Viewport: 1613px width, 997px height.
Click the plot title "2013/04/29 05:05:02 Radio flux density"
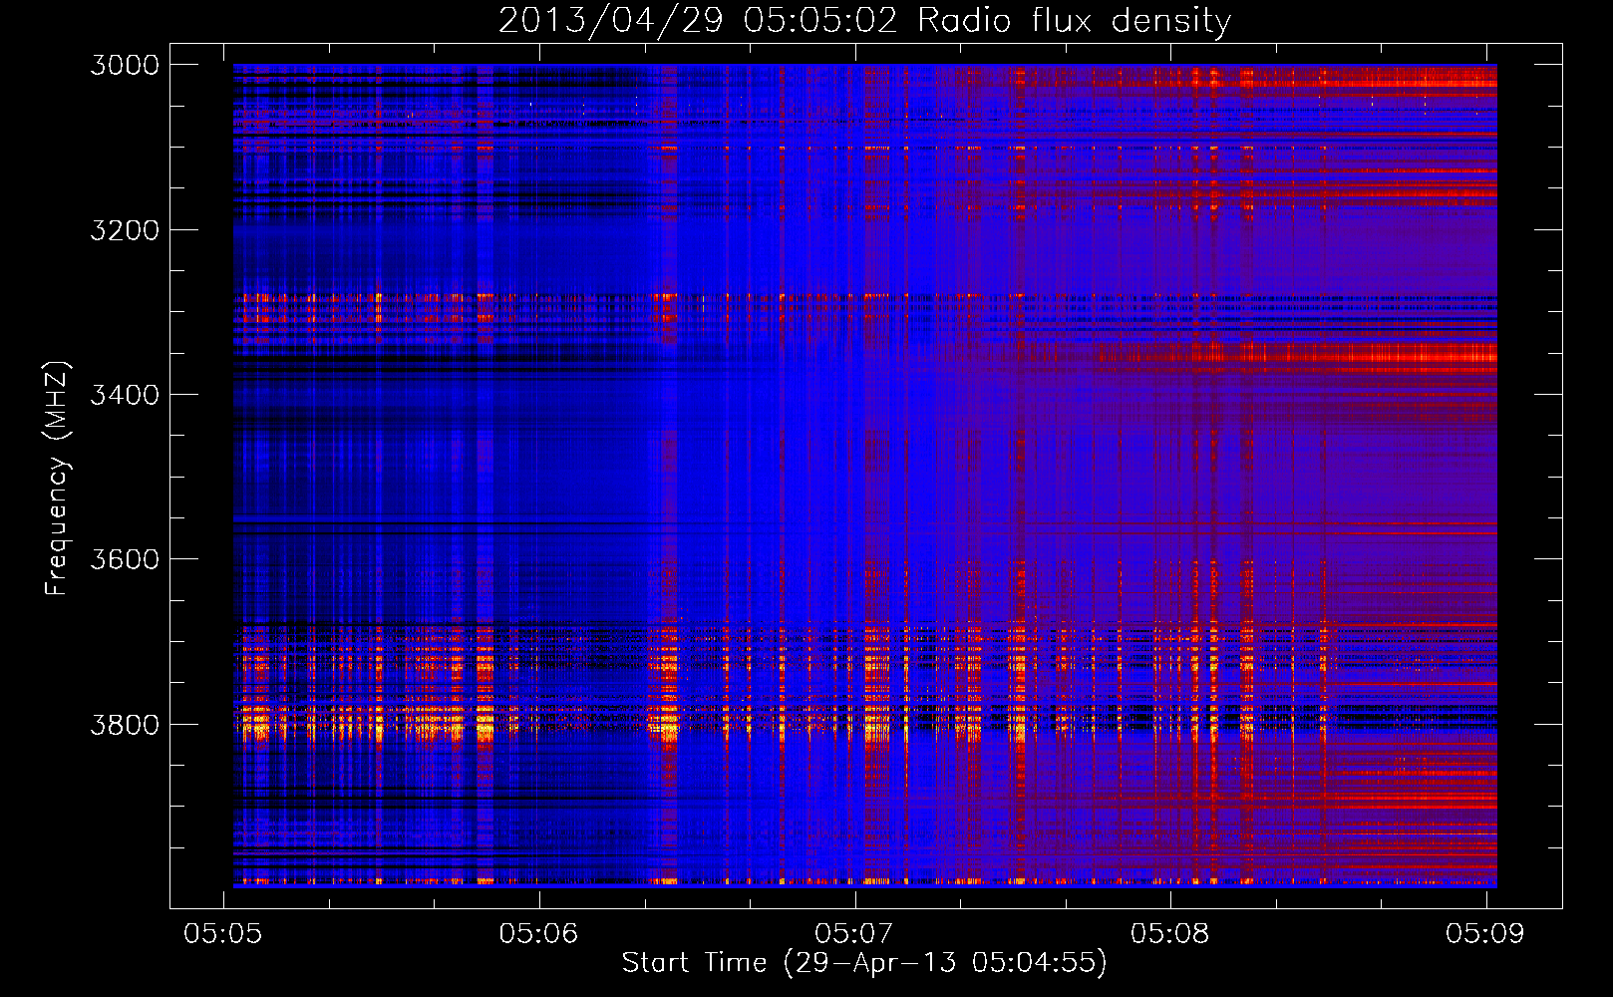point(864,20)
